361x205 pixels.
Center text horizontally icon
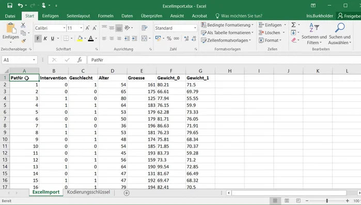click(x=112, y=38)
